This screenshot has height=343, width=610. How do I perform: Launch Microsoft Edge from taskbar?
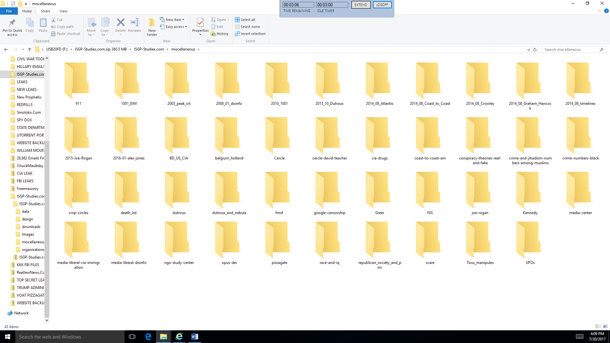pyautogui.click(x=148, y=337)
